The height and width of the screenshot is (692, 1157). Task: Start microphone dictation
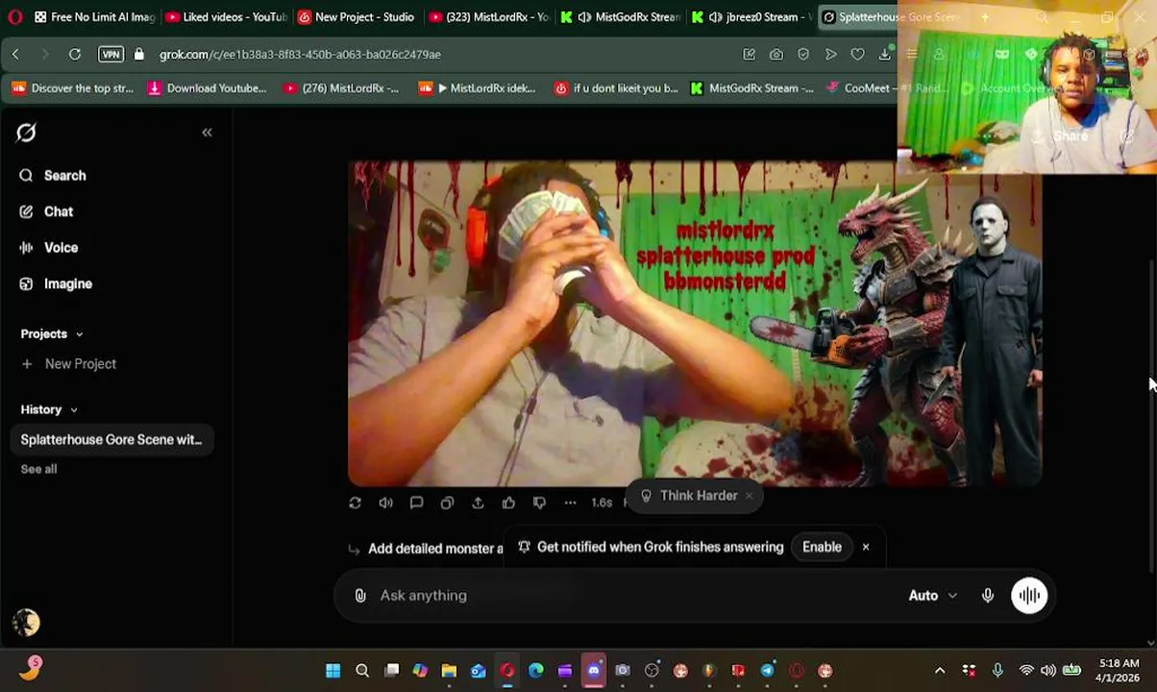(x=987, y=596)
